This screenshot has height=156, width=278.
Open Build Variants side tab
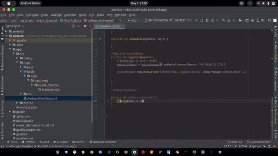coord(2,85)
